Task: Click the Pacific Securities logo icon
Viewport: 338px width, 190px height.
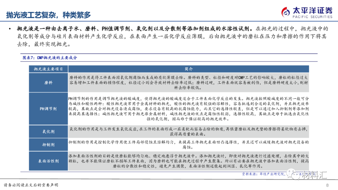Action: [286, 12]
